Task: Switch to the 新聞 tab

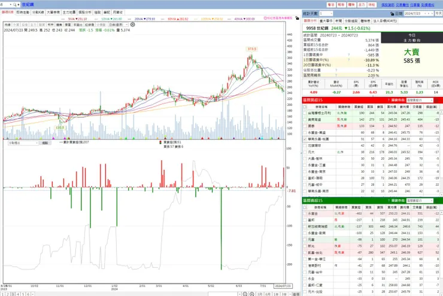Action: tap(338, 21)
